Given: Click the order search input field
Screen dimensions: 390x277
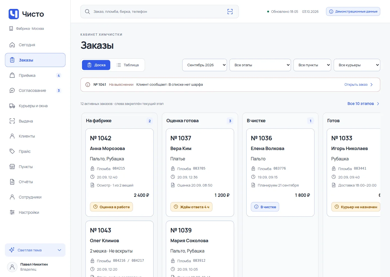Looking at the screenshot, I should click(x=159, y=11).
